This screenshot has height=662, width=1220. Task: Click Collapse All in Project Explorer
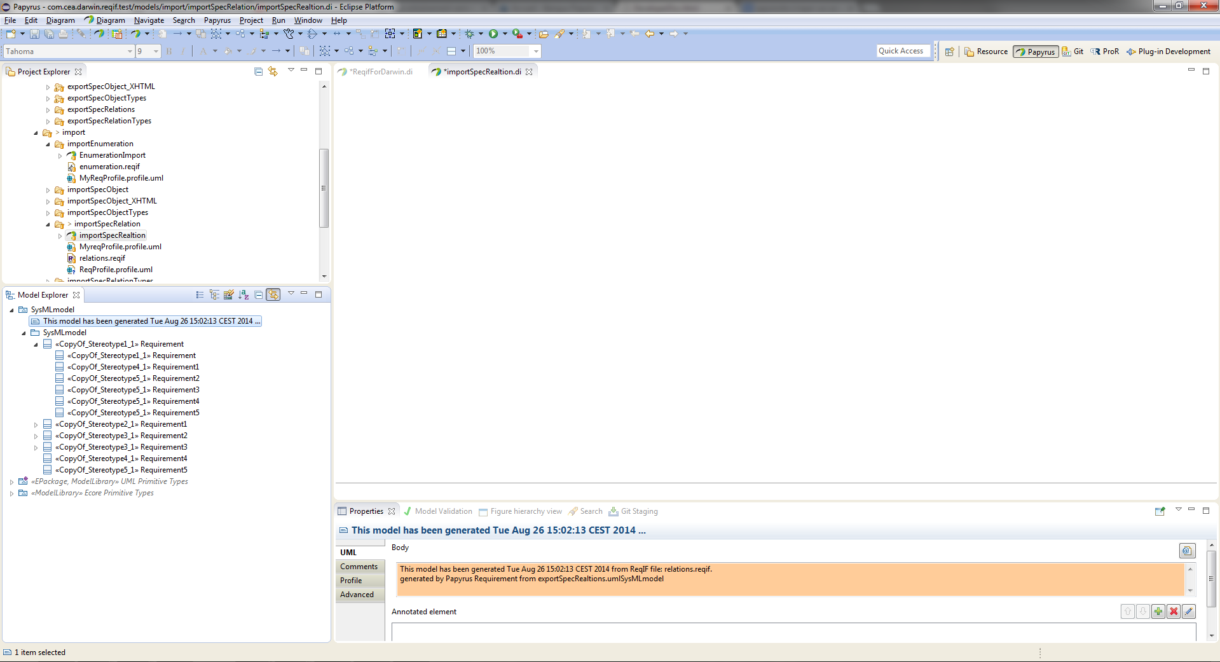click(258, 71)
